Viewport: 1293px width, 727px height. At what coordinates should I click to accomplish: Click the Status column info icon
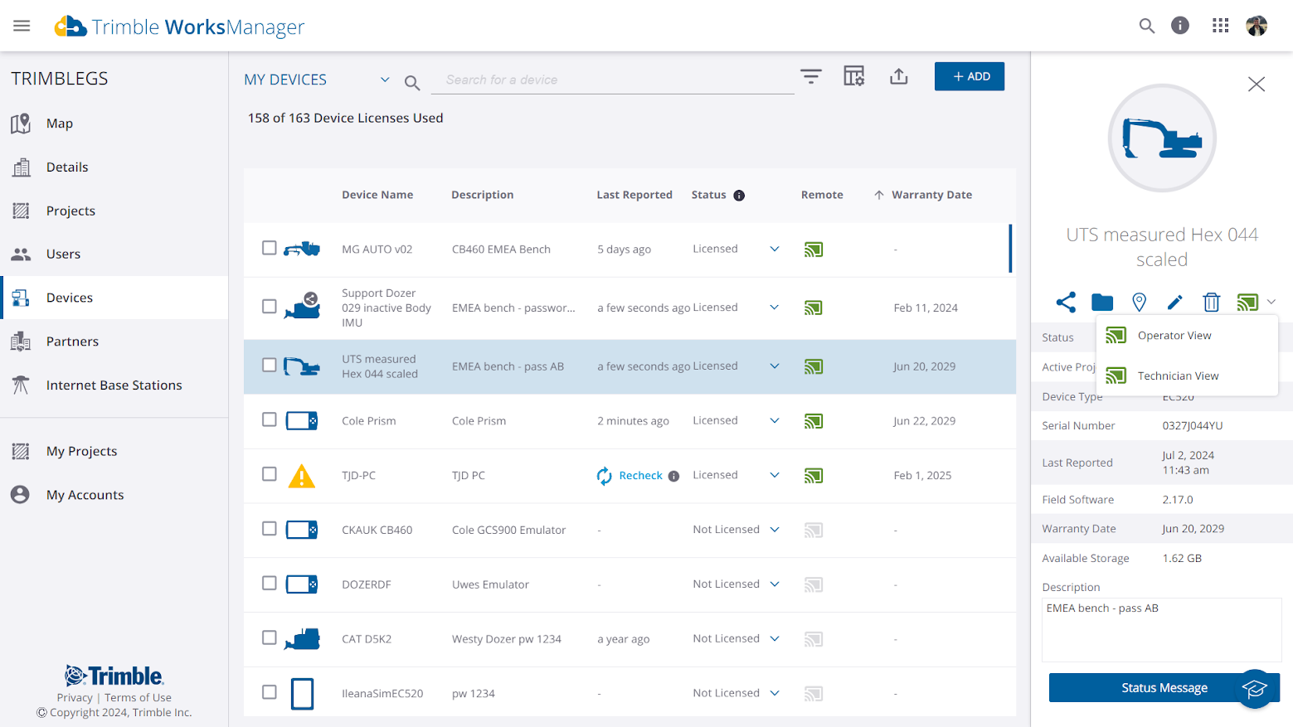pos(739,196)
